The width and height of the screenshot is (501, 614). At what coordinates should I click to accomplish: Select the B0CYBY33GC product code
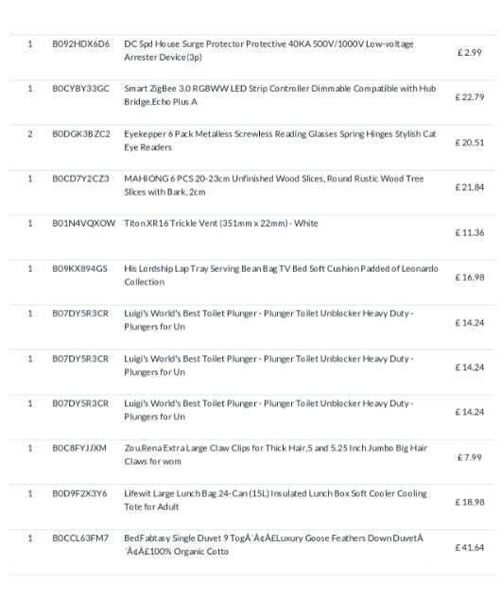pyautogui.click(x=80, y=89)
